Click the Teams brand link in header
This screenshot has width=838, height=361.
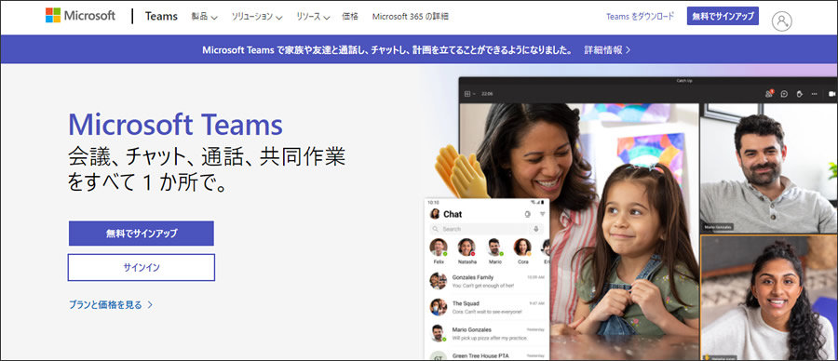161,16
